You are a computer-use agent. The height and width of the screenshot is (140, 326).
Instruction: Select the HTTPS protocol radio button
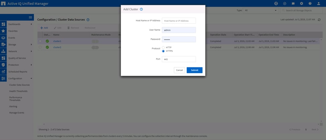point(163,51)
